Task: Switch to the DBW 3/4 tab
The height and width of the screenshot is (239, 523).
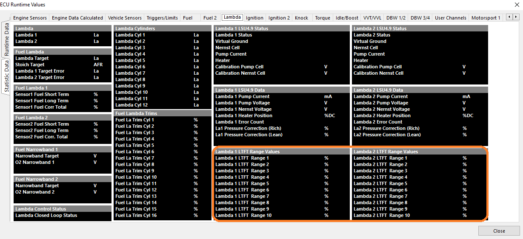Action: coord(420,18)
